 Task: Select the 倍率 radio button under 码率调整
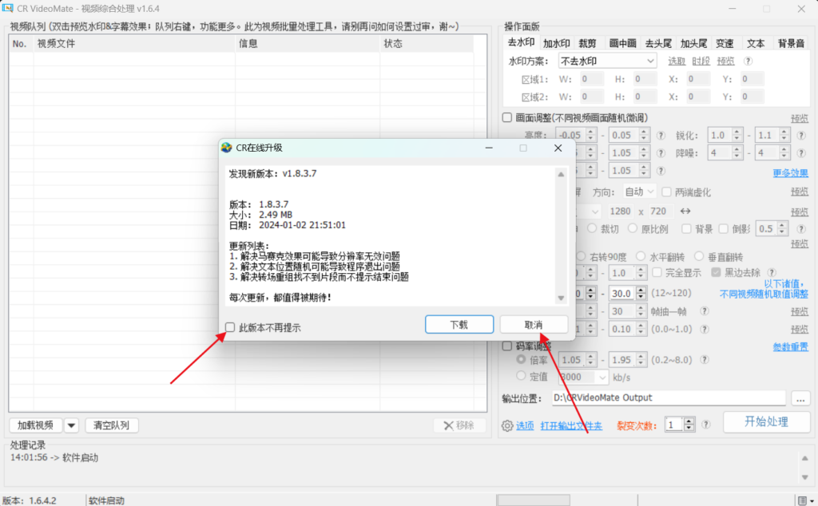click(x=522, y=359)
